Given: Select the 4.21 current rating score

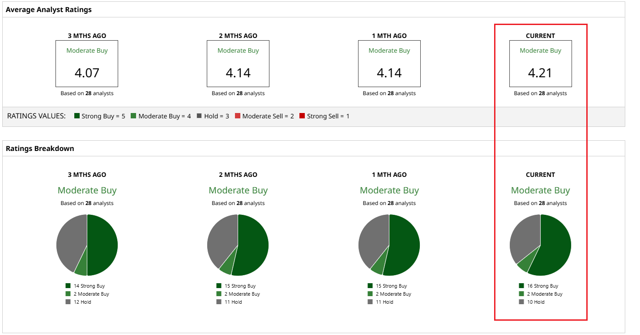Looking at the screenshot, I should (540, 73).
